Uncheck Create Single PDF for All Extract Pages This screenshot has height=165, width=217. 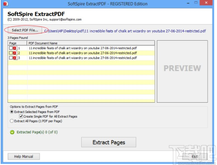21,116
